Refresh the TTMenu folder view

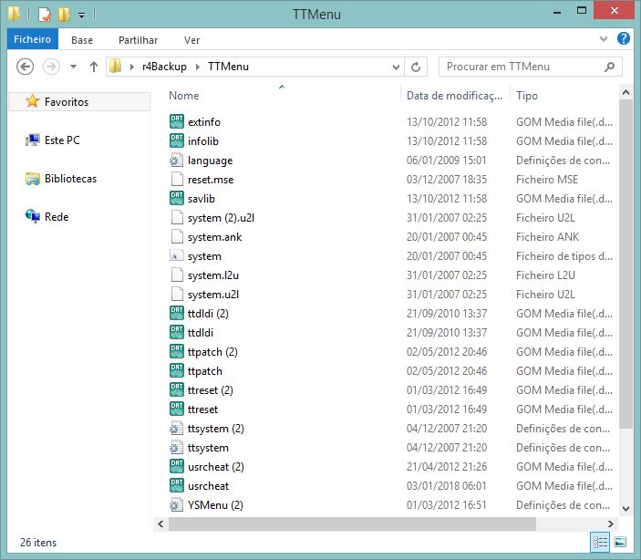[x=416, y=67]
